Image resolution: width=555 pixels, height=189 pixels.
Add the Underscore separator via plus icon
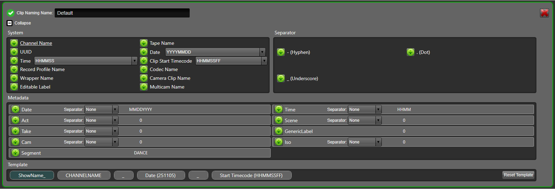[281, 78]
